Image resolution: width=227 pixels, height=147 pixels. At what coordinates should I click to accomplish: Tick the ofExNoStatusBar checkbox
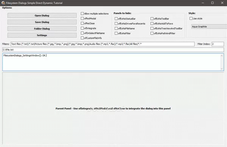(116, 18)
